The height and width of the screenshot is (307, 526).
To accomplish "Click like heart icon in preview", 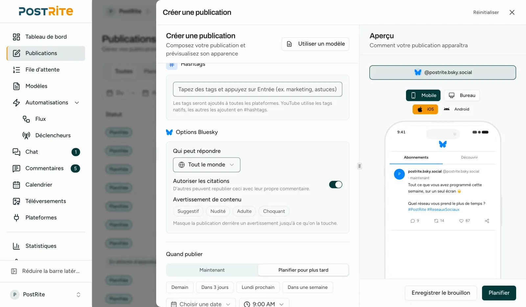I will (461, 221).
